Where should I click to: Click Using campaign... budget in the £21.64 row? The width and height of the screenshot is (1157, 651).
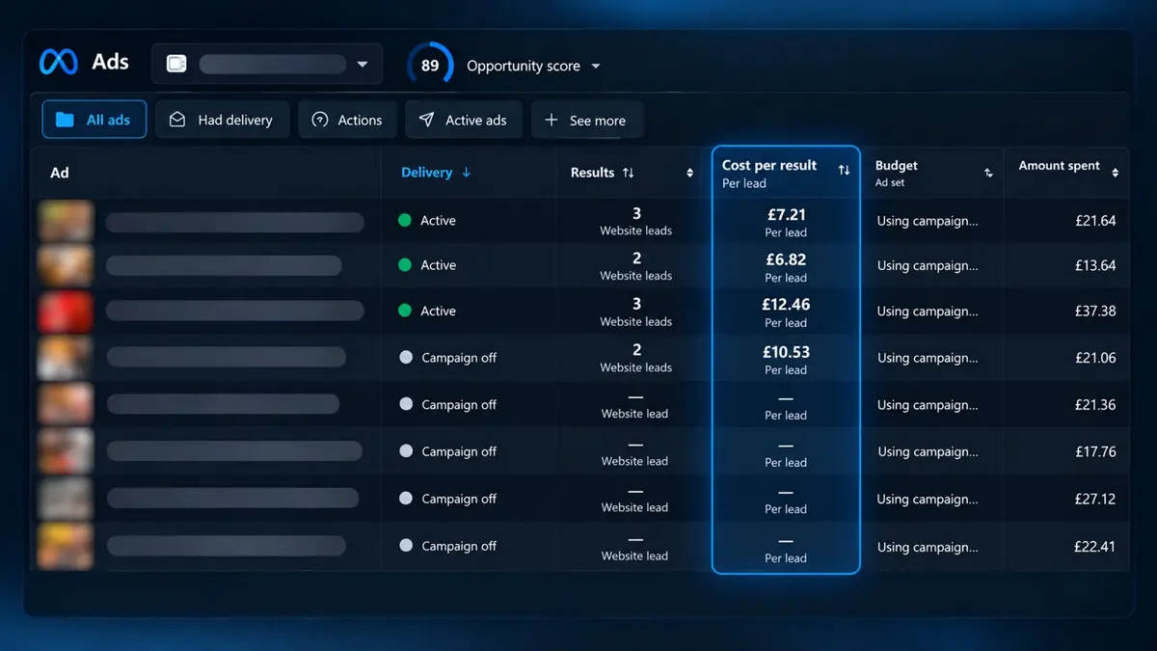click(x=928, y=221)
